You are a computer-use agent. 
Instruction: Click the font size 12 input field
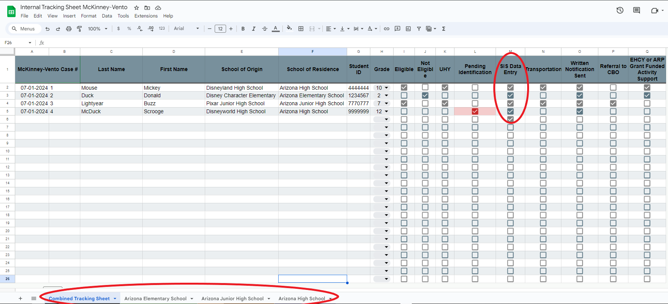220,29
